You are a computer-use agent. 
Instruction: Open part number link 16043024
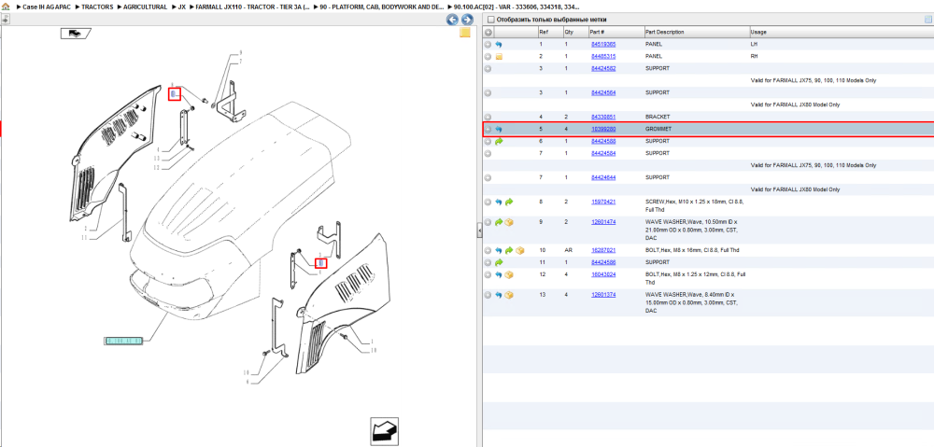tap(602, 275)
